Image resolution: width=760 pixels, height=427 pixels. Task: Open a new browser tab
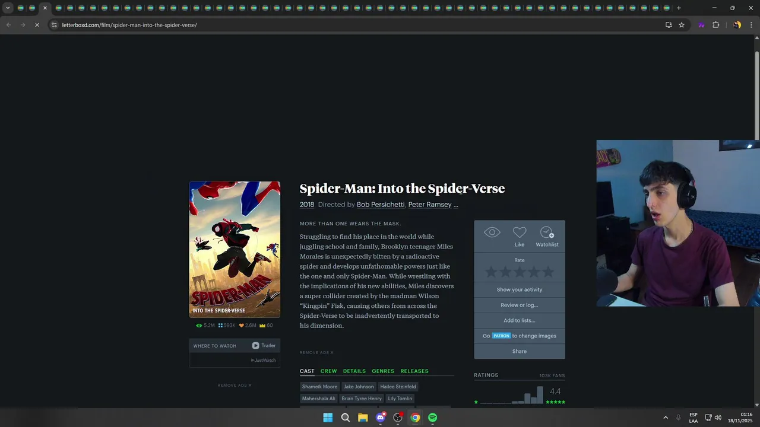click(679, 8)
